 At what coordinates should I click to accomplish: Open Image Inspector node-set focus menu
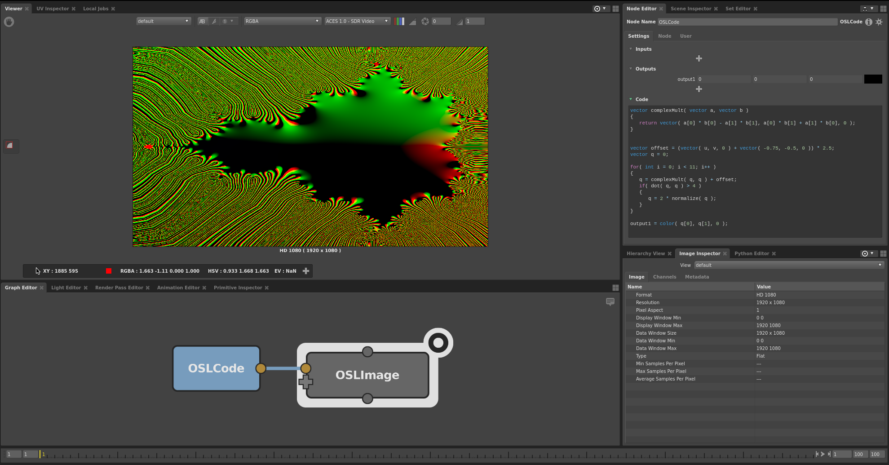(867, 253)
